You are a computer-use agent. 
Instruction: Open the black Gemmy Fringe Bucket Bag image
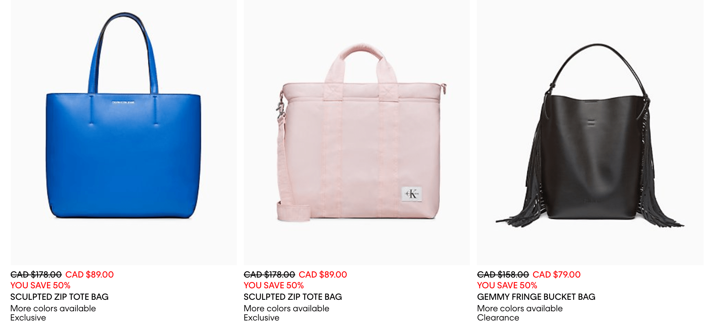pyautogui.click(x=590, y=132)
